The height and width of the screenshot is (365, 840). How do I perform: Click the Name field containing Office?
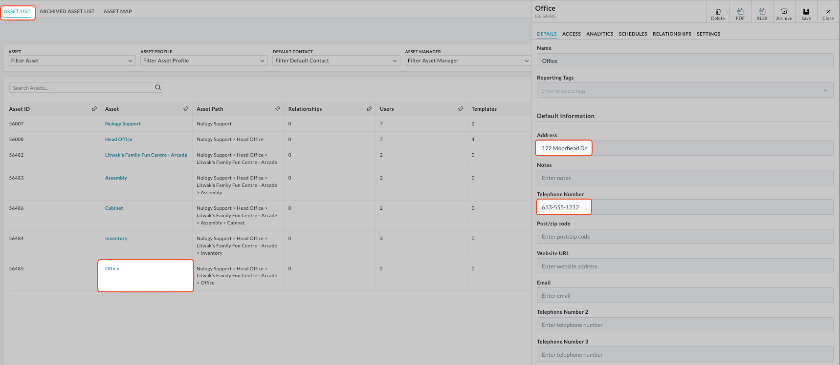pyautogui.click(x=685, y=61)
